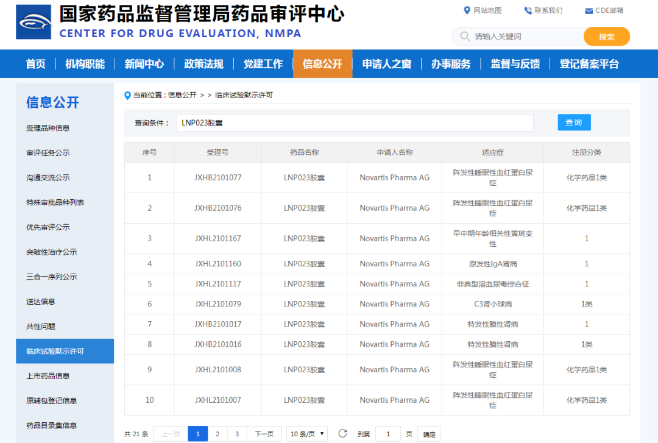Image resolution: width=658 pixels, height=443 pixels.
Task: Click the 查询 query button
Action: pyautogui.click(x=573, y=122)
